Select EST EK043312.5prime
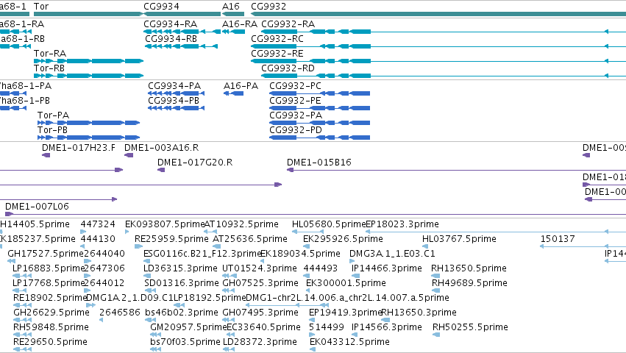This screenshot has height=353, width=626. (349, 342)
